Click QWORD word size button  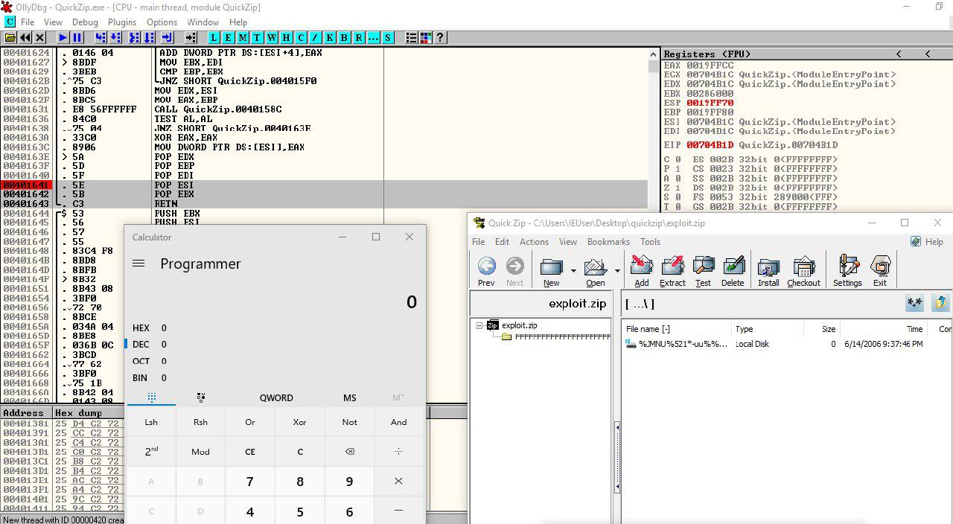click(x=276, y=398)
